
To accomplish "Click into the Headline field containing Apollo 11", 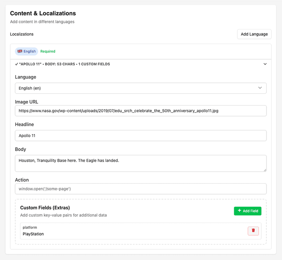I will [140, 135].
